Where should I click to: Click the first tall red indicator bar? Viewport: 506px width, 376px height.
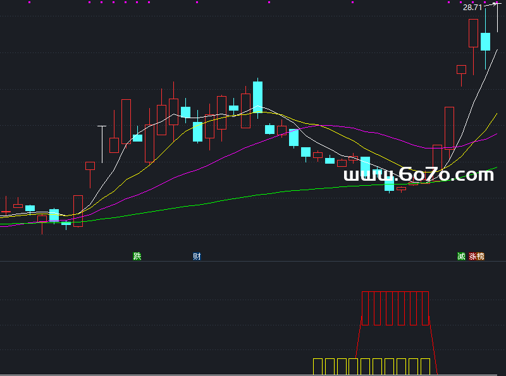[x=365, y=308]
